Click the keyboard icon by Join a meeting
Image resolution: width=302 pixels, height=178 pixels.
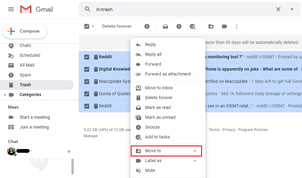11,127
